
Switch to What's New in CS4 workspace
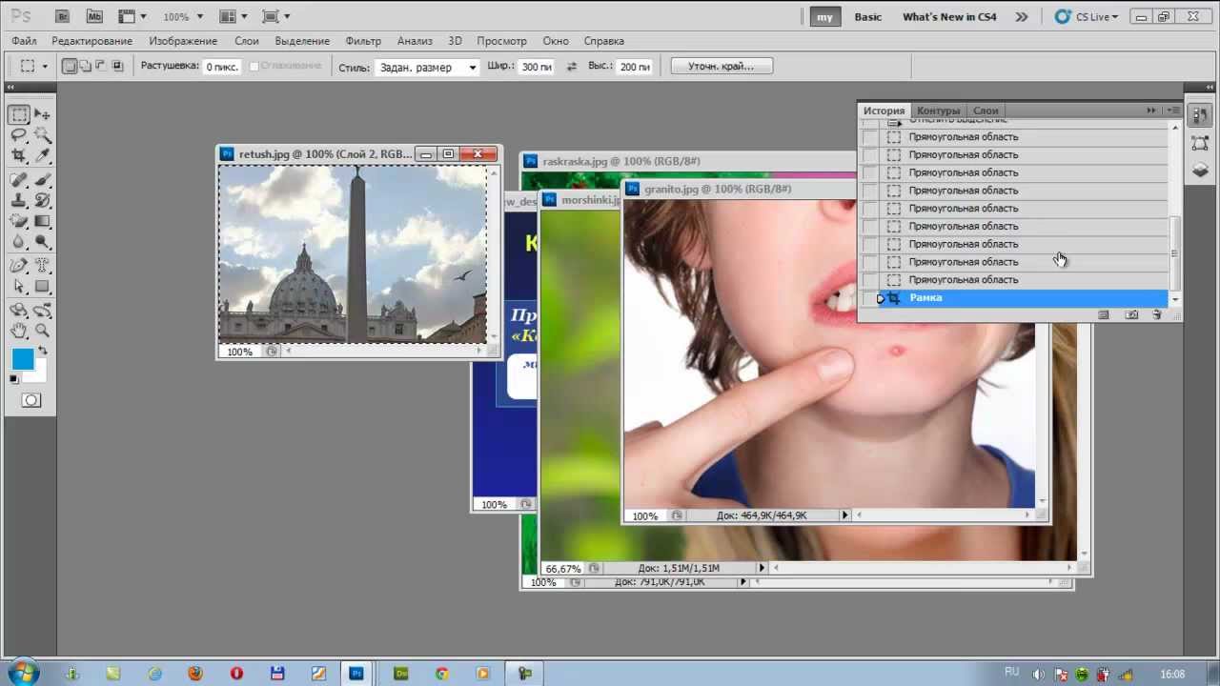(x=949, y=17)
